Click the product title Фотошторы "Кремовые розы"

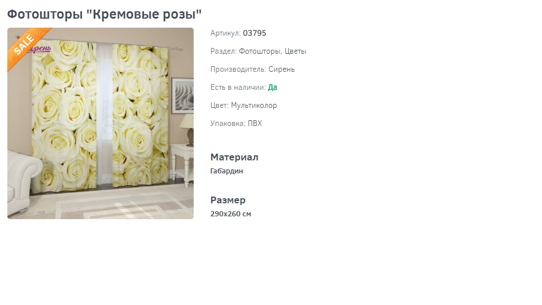(x=104, y=15)
